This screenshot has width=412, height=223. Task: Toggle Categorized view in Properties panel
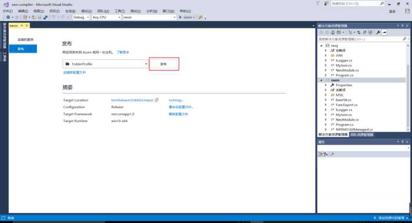point(320,154)
